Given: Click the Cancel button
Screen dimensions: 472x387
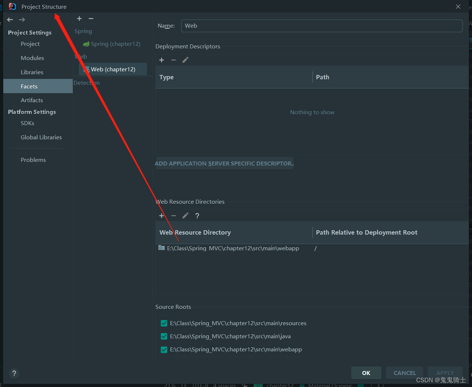Looking at the screenshot, I should point(405,373).
